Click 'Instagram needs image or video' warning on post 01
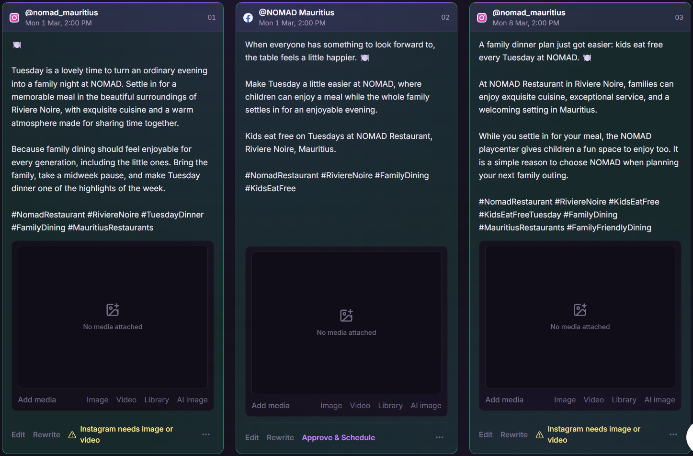The image size is (693, 456). click(x=126, y=434)
